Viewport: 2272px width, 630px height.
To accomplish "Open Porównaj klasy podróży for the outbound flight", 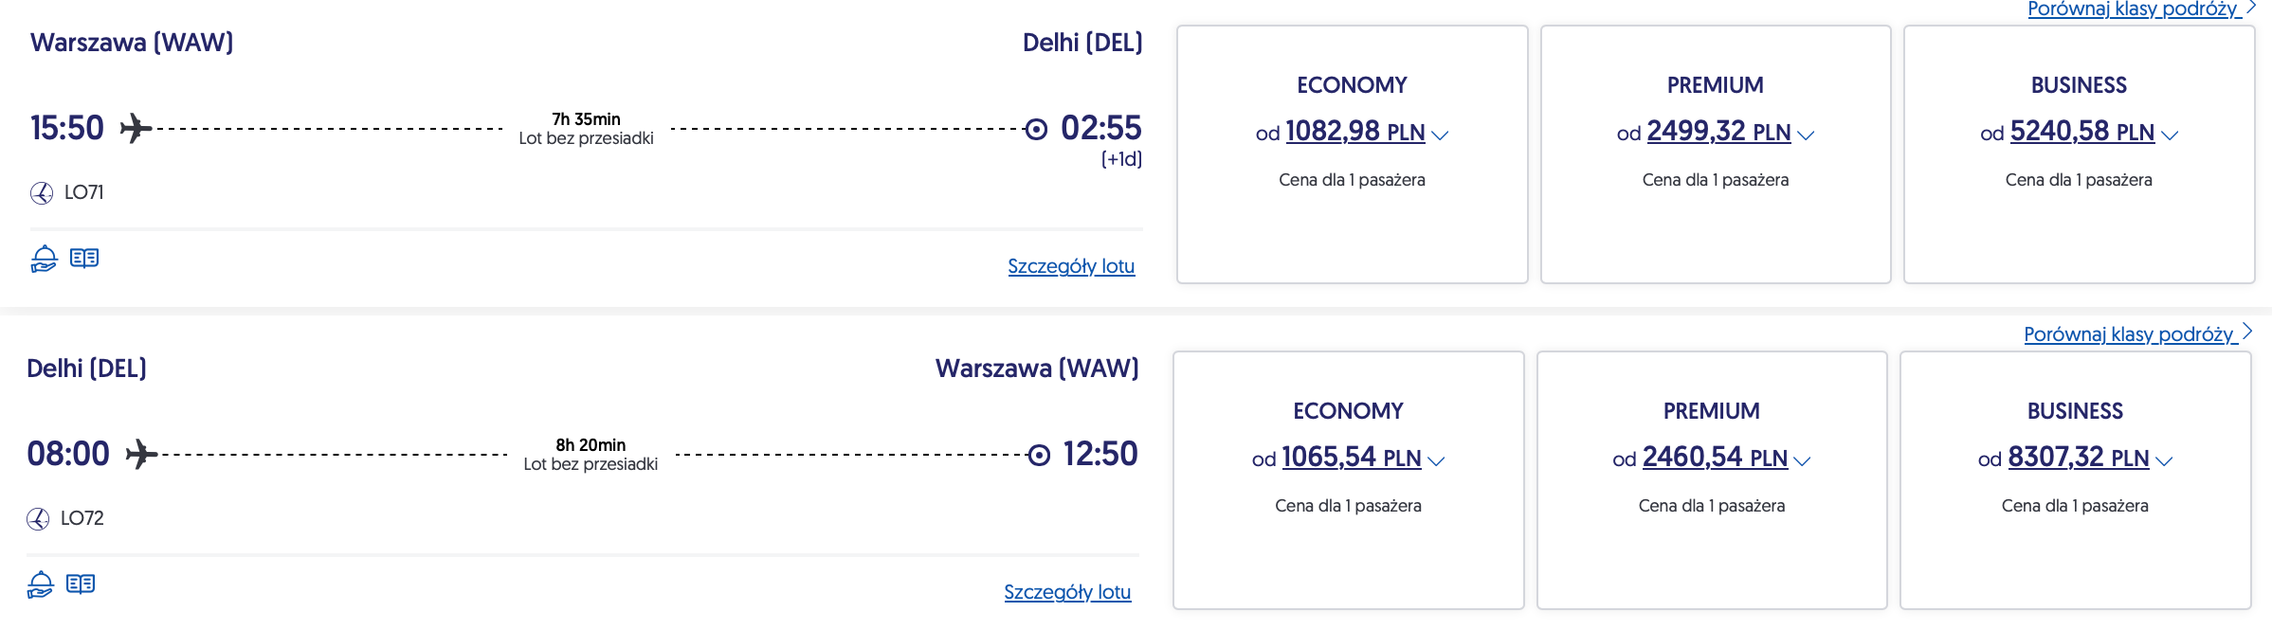I will pos(2134,9).
